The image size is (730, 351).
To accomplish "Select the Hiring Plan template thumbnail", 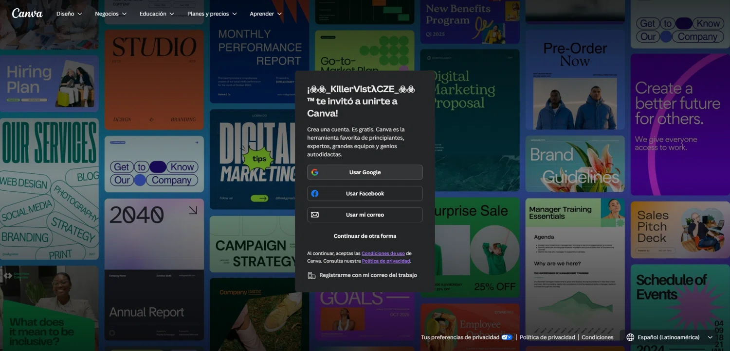I will 49,84.
